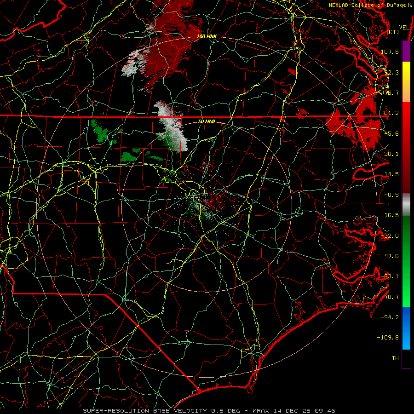Image resolution: width=414 pixels, height=414 pixels.
Task: Click the -32.0 velocity scale value
Action: [390, 236]
